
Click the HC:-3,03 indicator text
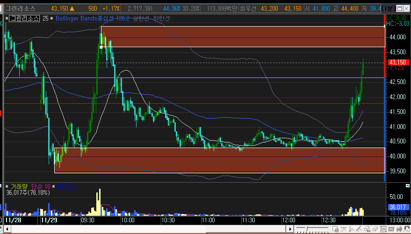(x=398, y=23)
